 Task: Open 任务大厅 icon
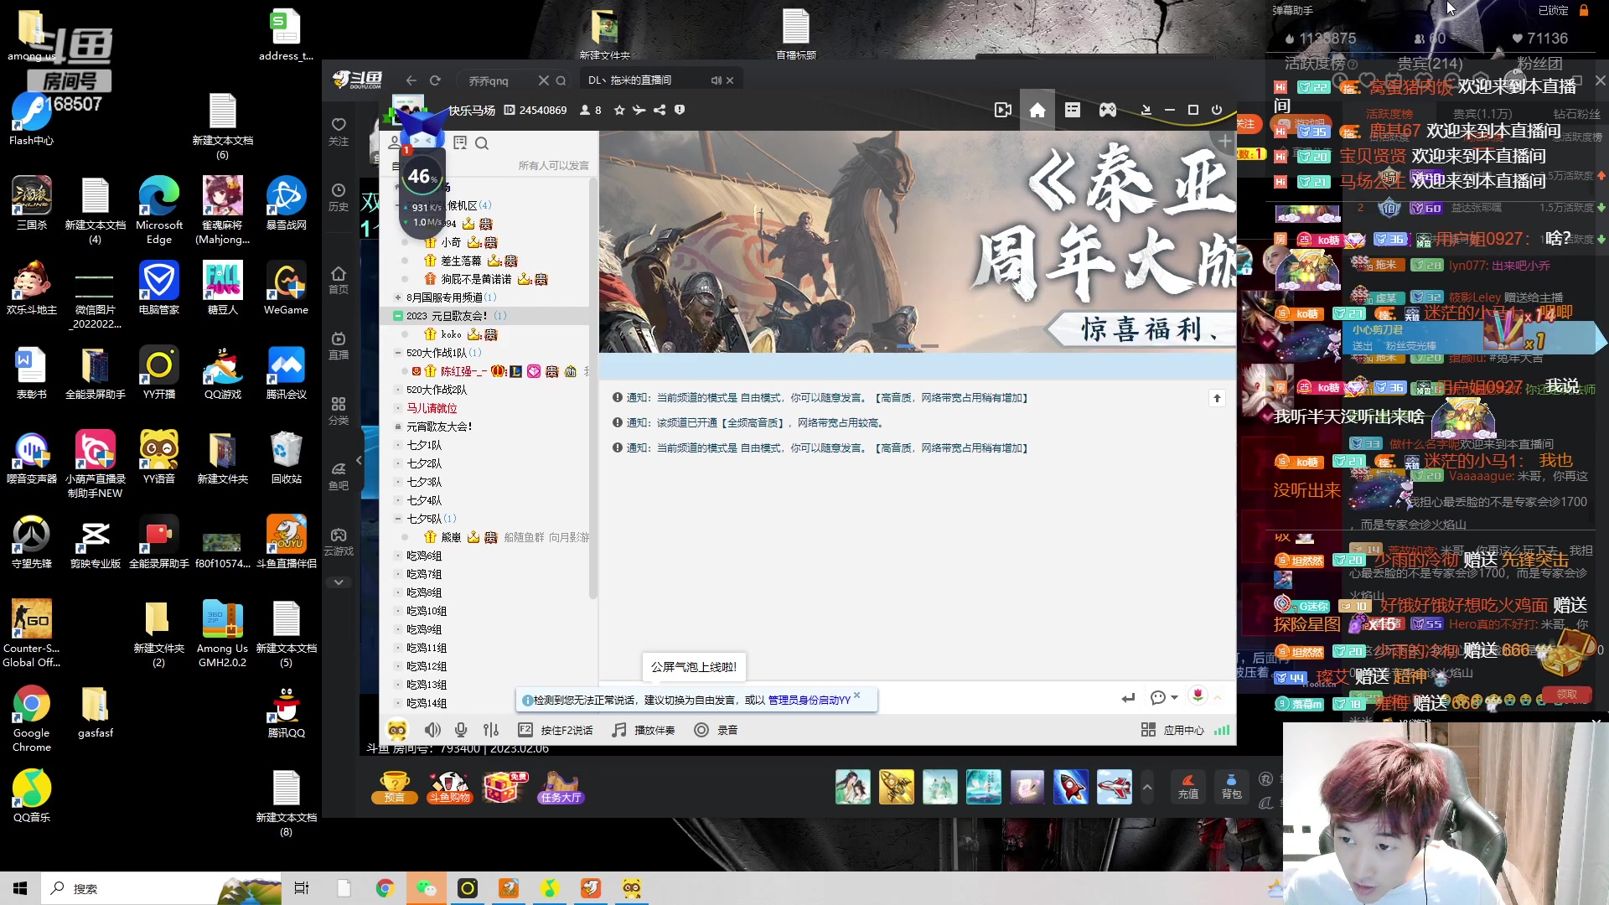(561, 787)
